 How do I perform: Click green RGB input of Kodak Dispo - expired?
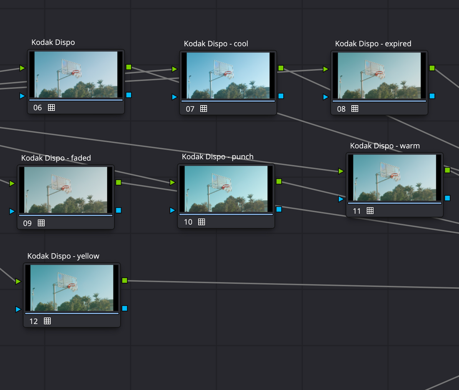pyautogui.click(x=325, y=69)
